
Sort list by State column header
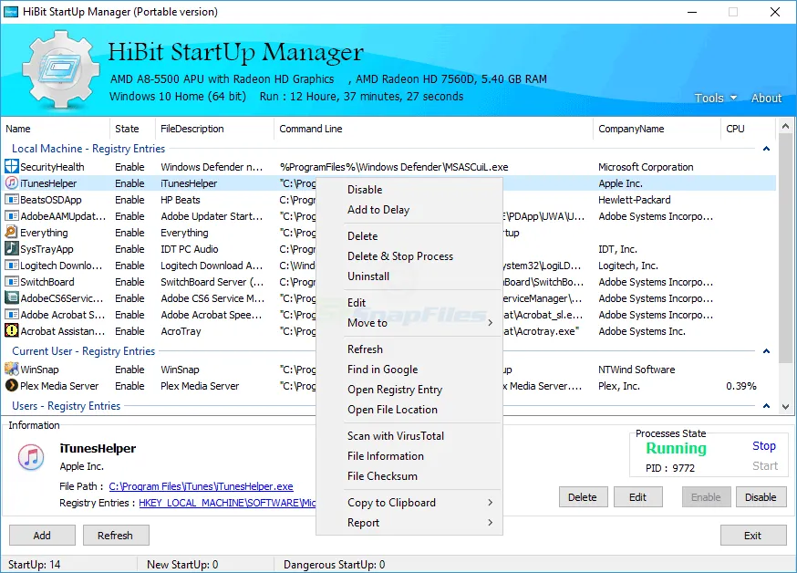pos(131,129)
